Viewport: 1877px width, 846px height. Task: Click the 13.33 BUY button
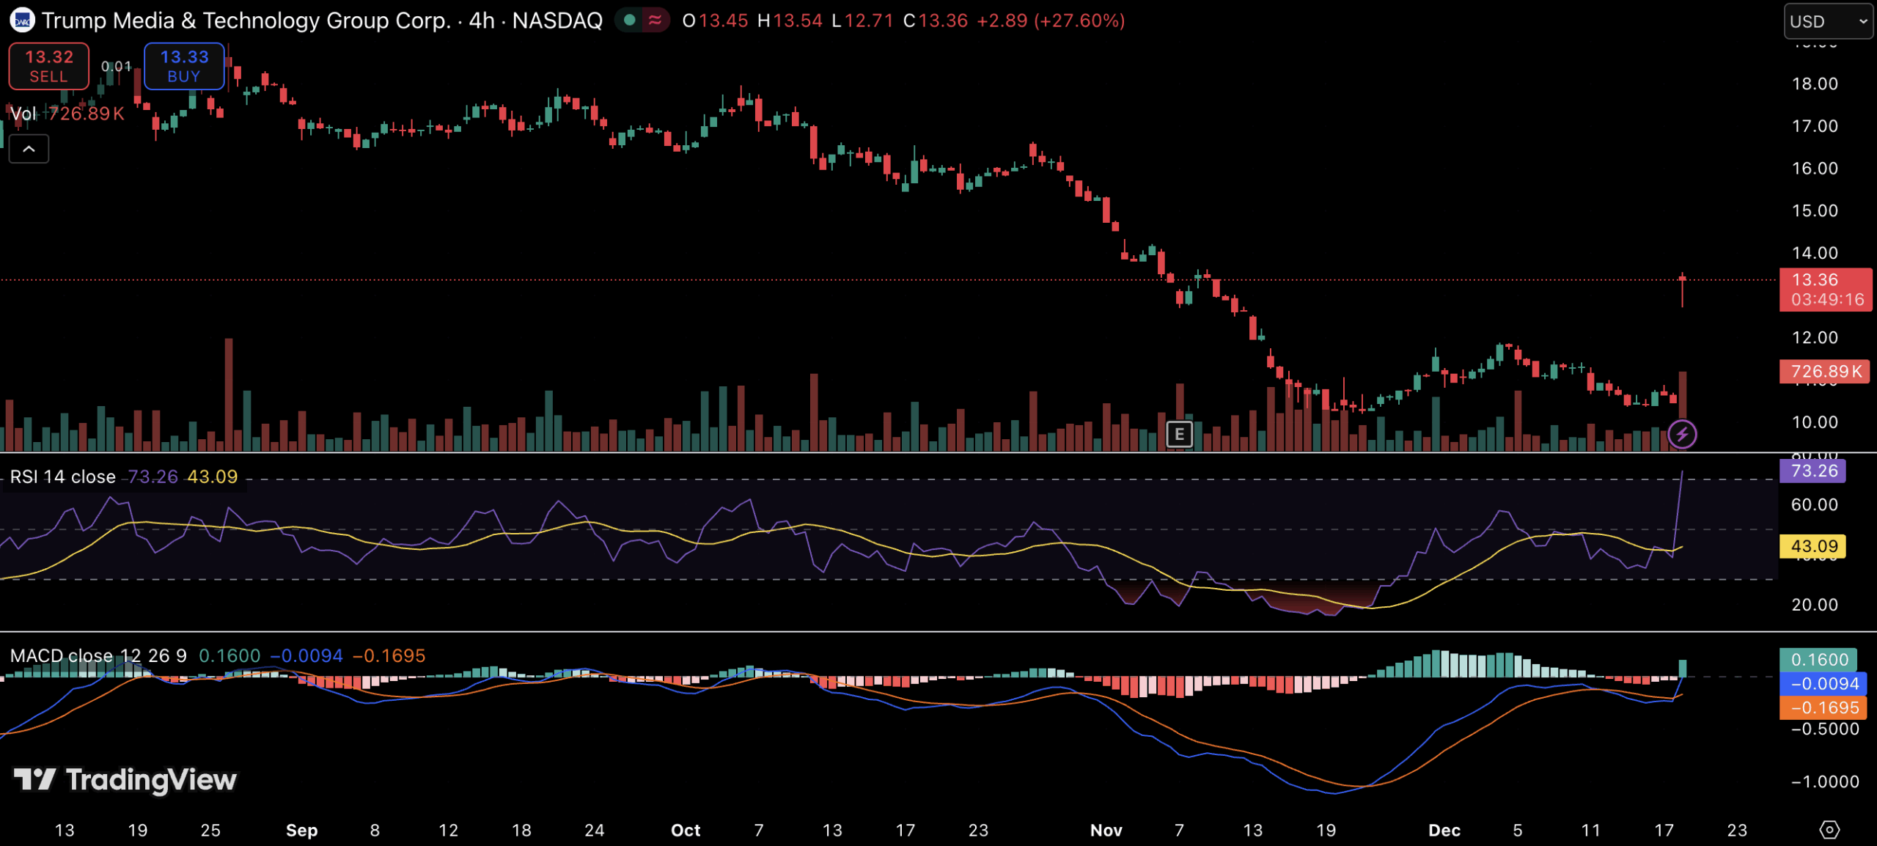click(x=184, y=66)
